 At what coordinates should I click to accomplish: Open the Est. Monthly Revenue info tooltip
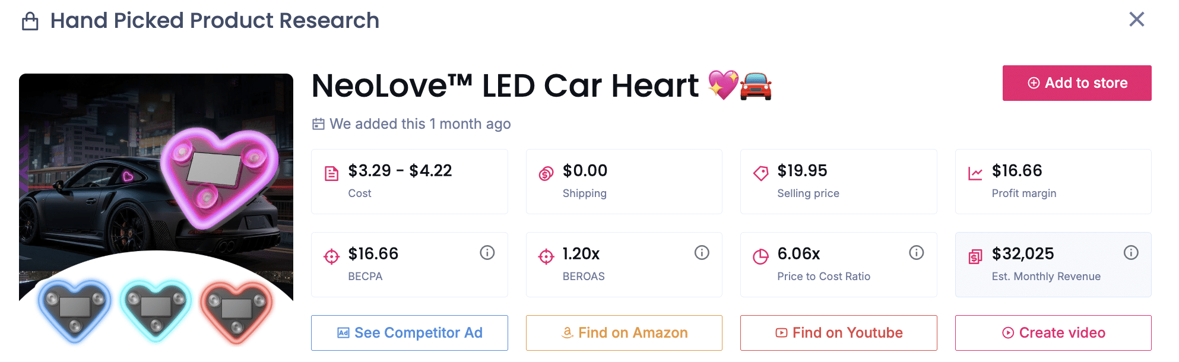(x=1130, y=252)
